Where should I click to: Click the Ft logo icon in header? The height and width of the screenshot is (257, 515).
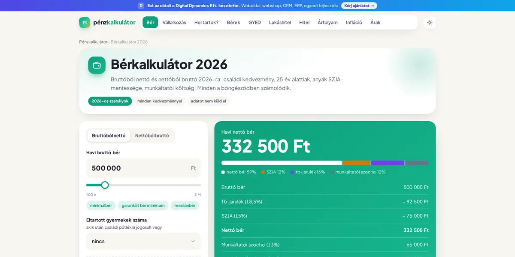point(85,23)
